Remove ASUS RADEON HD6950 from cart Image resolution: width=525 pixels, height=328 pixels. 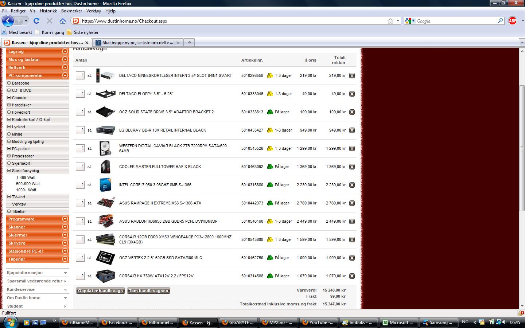click(352, 222)
